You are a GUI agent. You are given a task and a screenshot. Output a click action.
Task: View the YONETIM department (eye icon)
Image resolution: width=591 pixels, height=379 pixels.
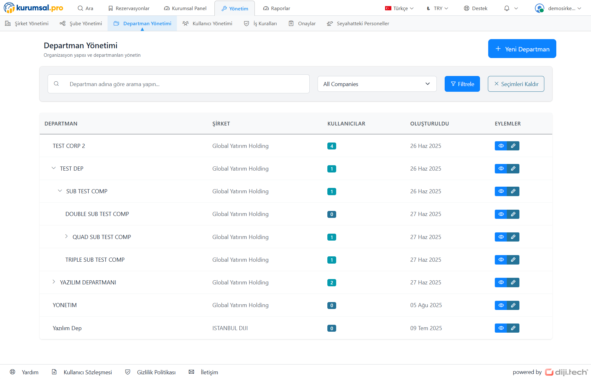coord(501,305)
